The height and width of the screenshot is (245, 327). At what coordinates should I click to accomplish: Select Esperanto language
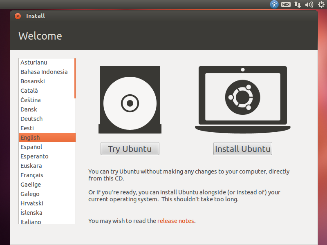[x=47, y=156]
